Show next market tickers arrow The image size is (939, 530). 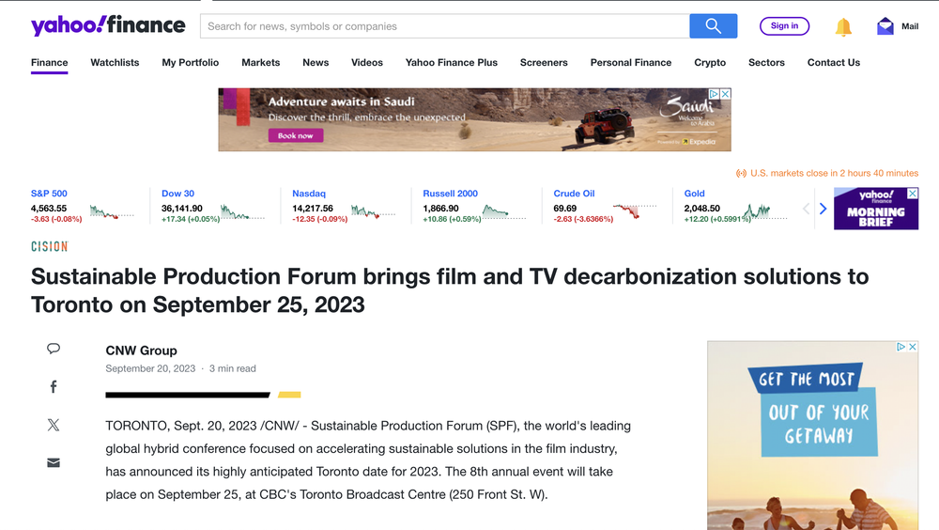click(x=823, y=209)
